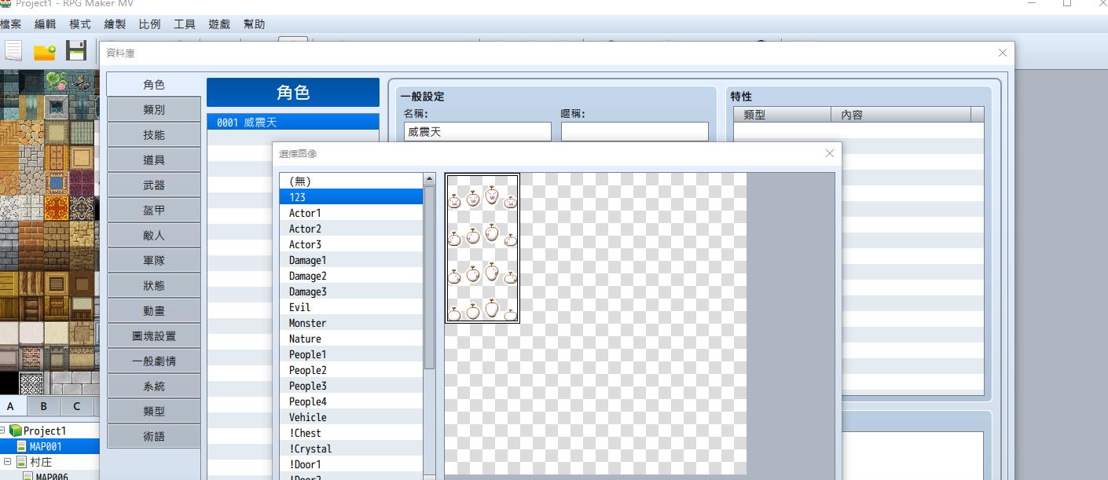Select !Chest in the image list

pos(351,433)
